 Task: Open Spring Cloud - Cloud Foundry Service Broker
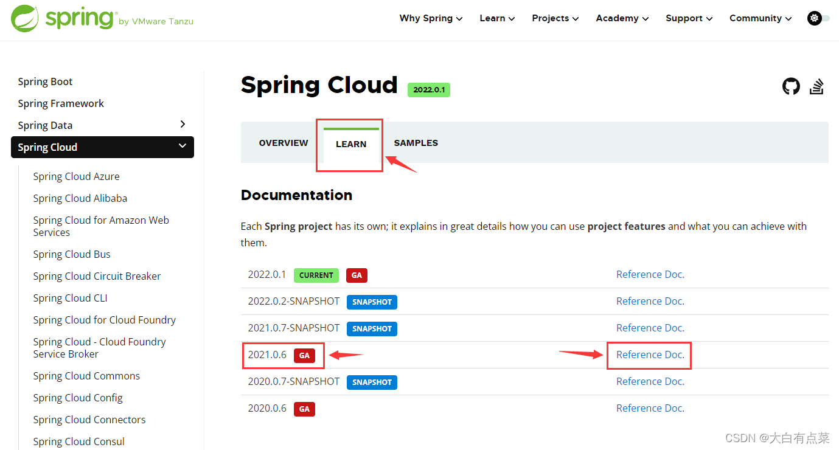click(x=99, y=348)
